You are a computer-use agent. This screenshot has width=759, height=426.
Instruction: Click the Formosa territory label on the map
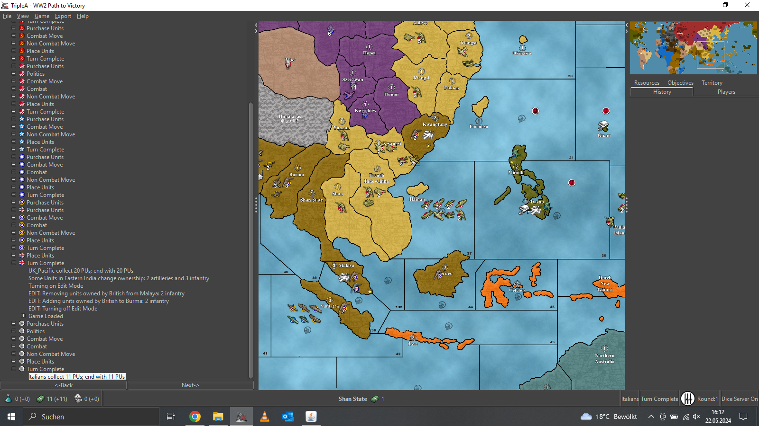[x=479, y=126]
